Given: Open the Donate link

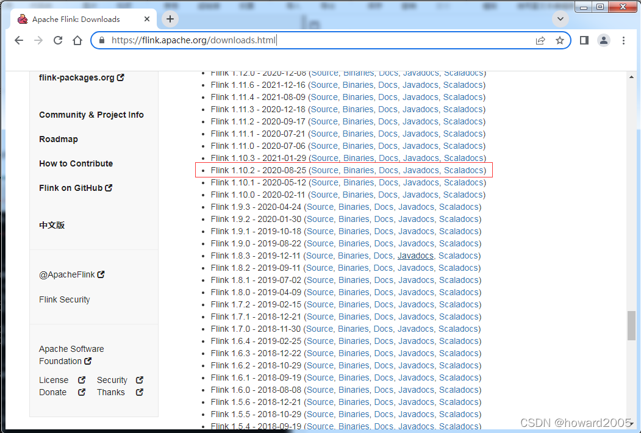Looking at the screenshot, I should [x=52, y=392].
